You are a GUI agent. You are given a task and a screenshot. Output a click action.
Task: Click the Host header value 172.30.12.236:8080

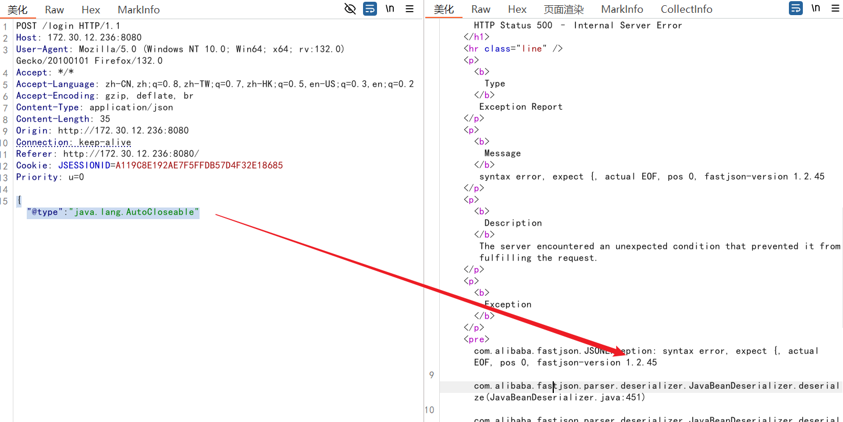[94, 37]
